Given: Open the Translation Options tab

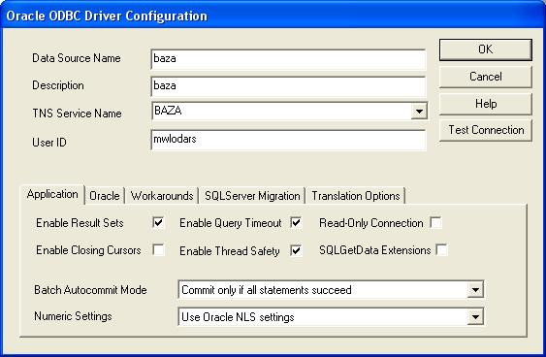Looking at the screenshot, I should point(356,196).
